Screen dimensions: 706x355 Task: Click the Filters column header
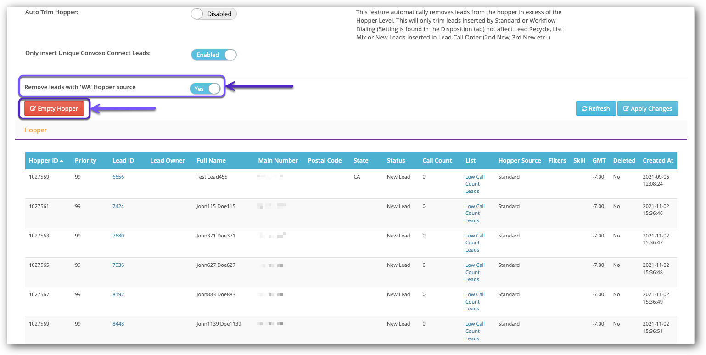pos(557,161)
